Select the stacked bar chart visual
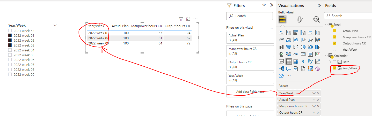 pyautogui.click(x=281, y=33)
